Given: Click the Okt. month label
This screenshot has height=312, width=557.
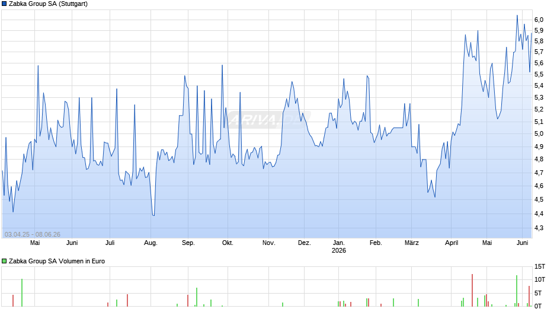Looking at the screenshot, I should point(228,243).
